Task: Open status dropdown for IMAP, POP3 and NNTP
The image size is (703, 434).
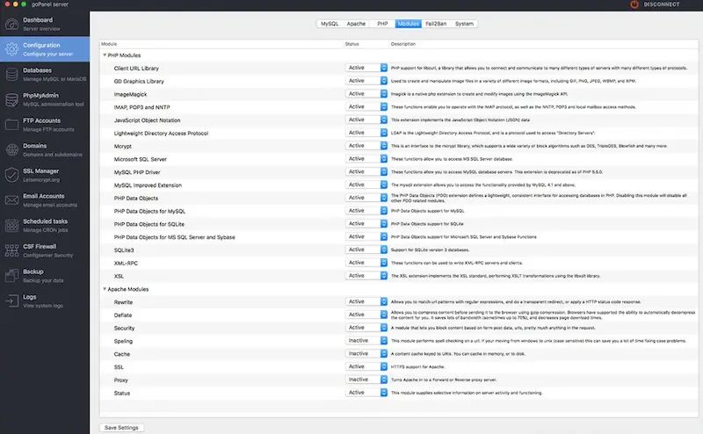Action: tap(366, 106)
